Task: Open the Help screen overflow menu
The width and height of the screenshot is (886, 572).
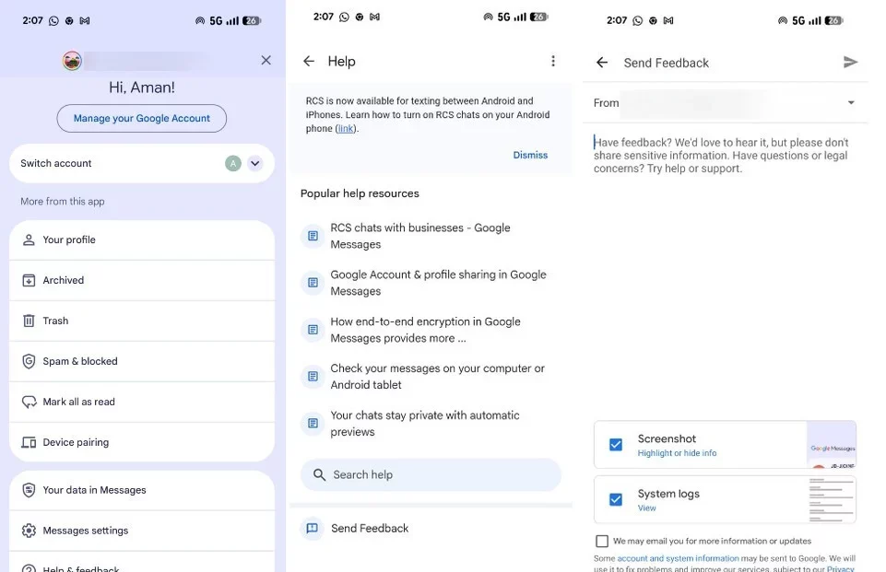Action: click(x=553, y=61)
